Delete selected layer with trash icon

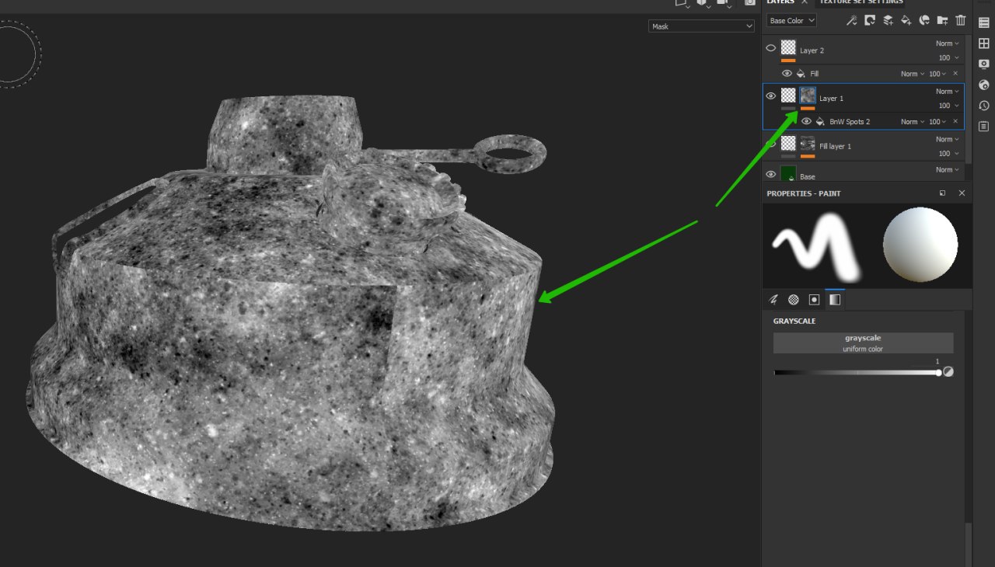961,21
